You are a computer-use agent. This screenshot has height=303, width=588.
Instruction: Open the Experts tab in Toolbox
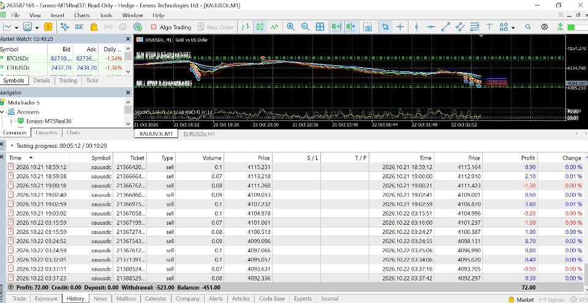[303, 299]
